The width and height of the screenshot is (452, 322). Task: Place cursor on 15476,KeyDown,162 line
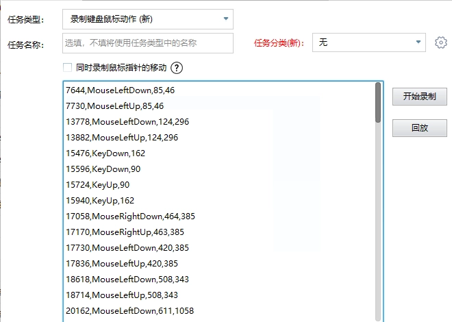[105, 153]
